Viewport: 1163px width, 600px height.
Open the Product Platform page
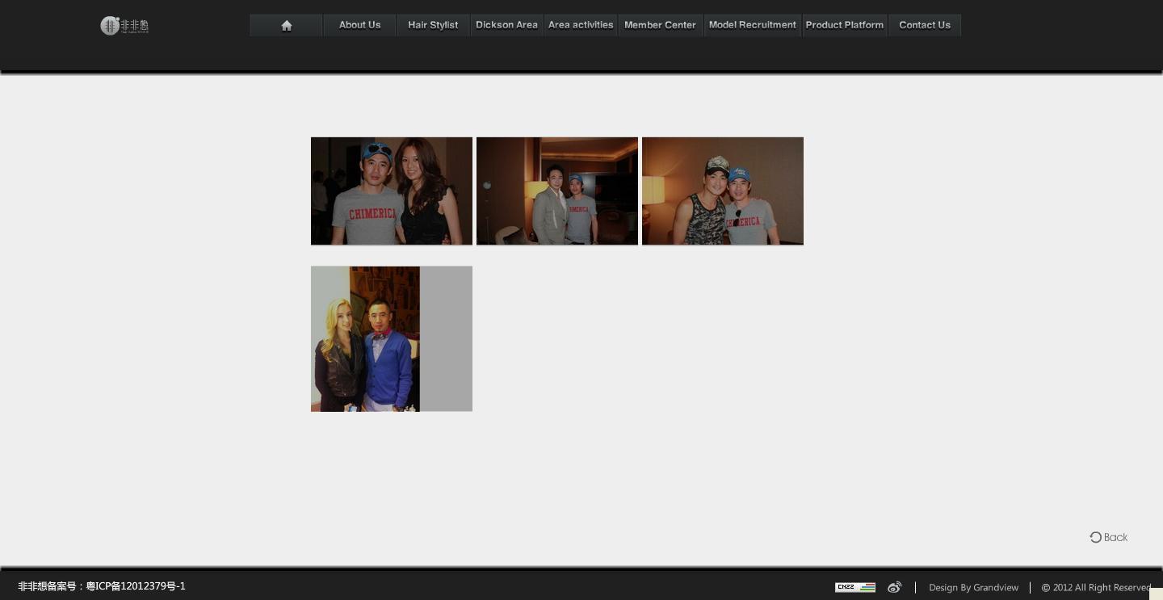coord(844,25)
